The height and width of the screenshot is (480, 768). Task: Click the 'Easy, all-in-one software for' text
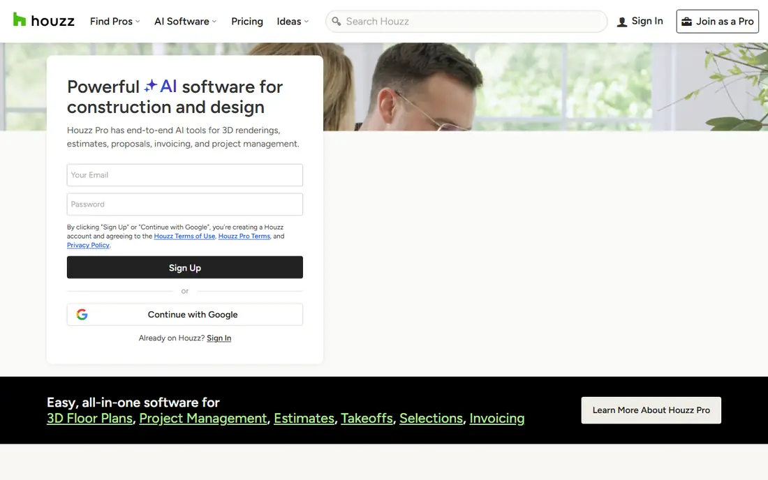133,402
